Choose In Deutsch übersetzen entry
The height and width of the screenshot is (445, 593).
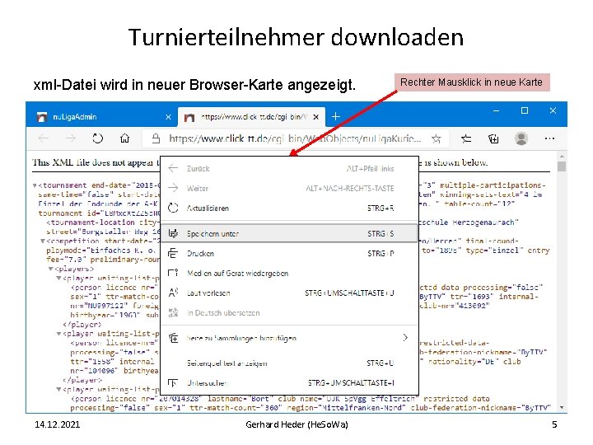pyautogui.click(x=289, y=313)
